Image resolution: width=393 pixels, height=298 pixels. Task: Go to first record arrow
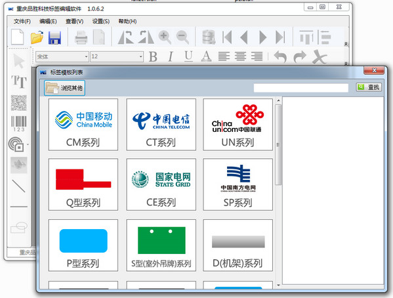pos(227,37)
